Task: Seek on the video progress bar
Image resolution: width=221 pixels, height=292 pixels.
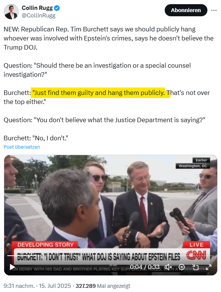Action: 110,256
